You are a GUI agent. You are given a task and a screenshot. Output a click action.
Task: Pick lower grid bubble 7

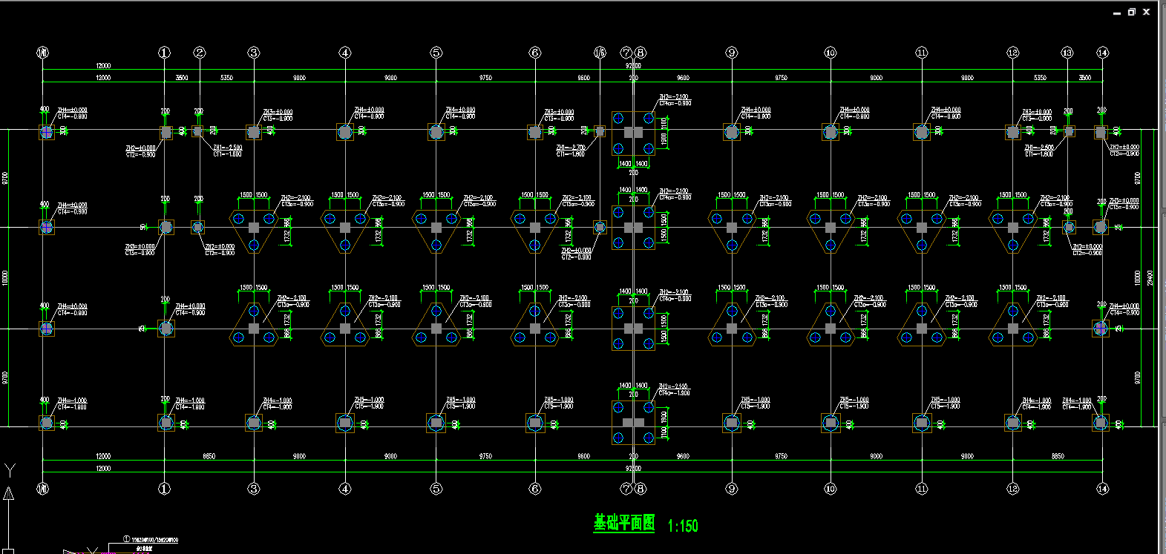point(626,489)
